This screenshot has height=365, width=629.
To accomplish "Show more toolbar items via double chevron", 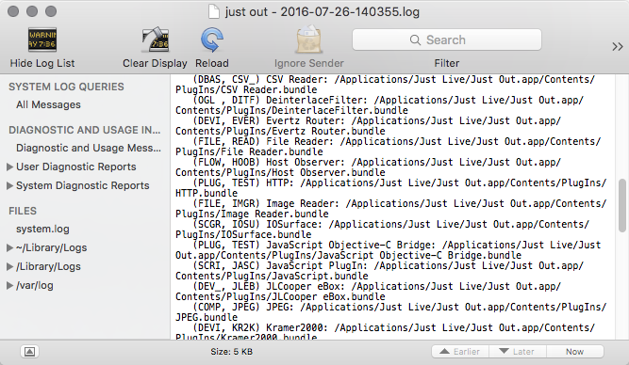I will (x=618, y=47).
